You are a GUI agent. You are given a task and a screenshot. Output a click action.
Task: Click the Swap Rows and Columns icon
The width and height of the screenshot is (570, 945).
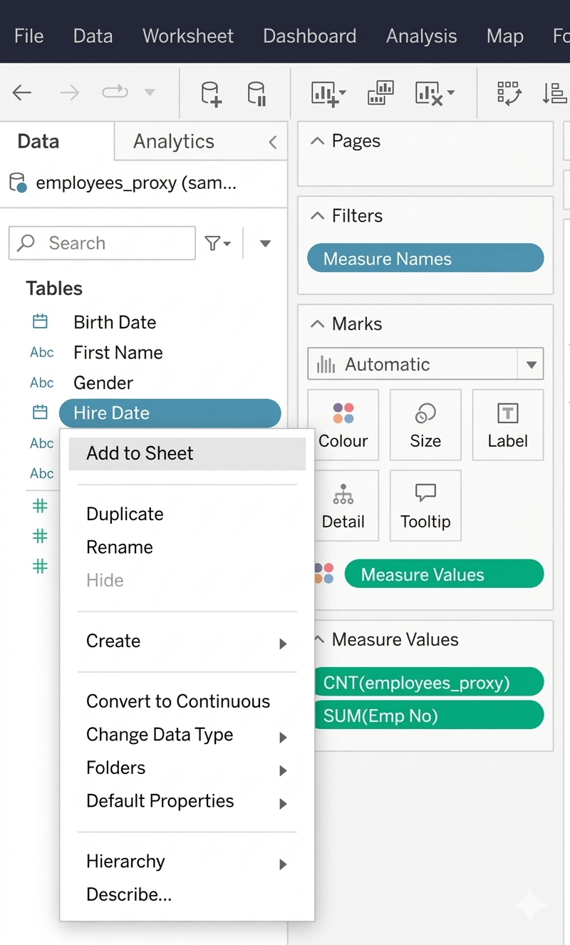(509, 93)
